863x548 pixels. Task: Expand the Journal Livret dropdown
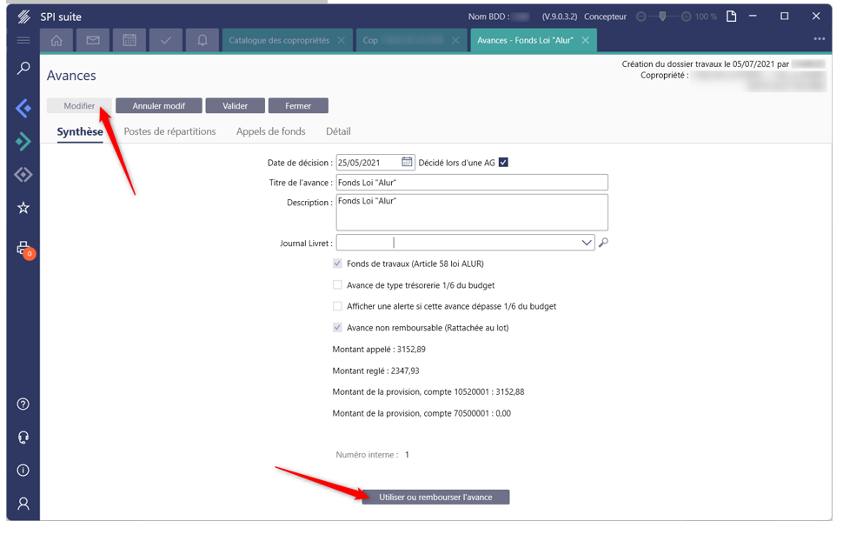[587, 243]
